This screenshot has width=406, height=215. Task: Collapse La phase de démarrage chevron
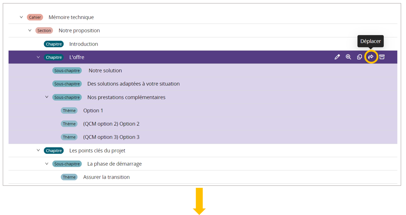pos(47,164)
